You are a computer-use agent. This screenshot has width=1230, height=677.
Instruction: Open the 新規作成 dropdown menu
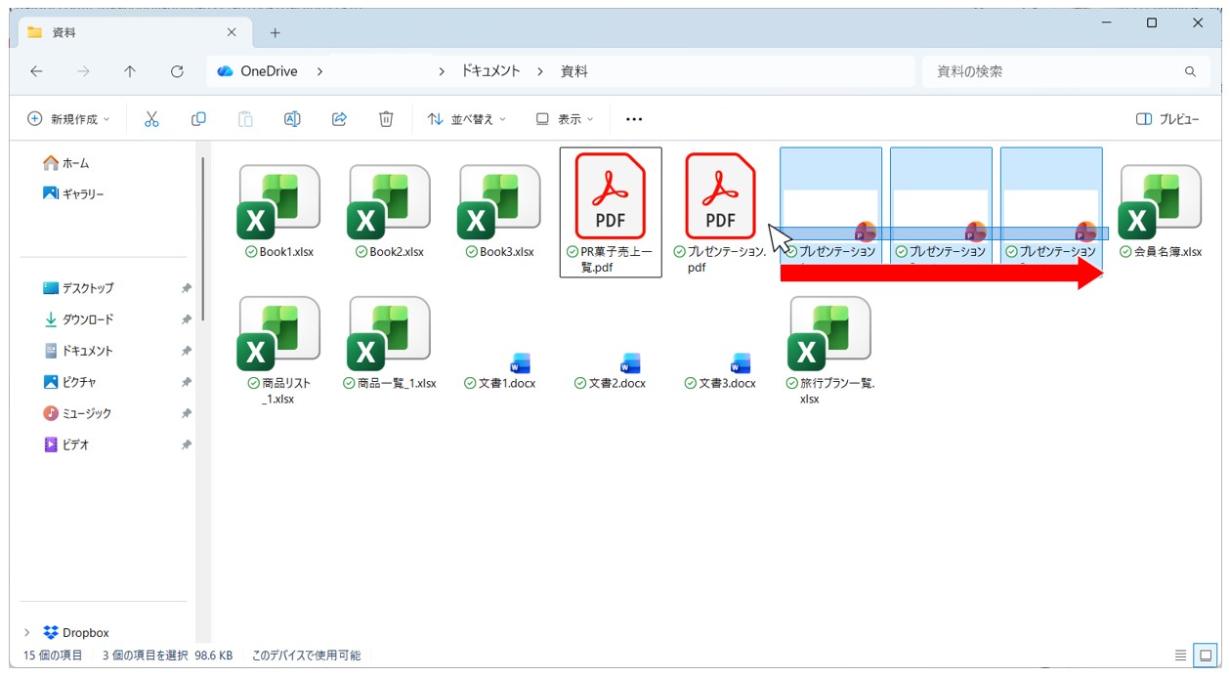point(68,119)
